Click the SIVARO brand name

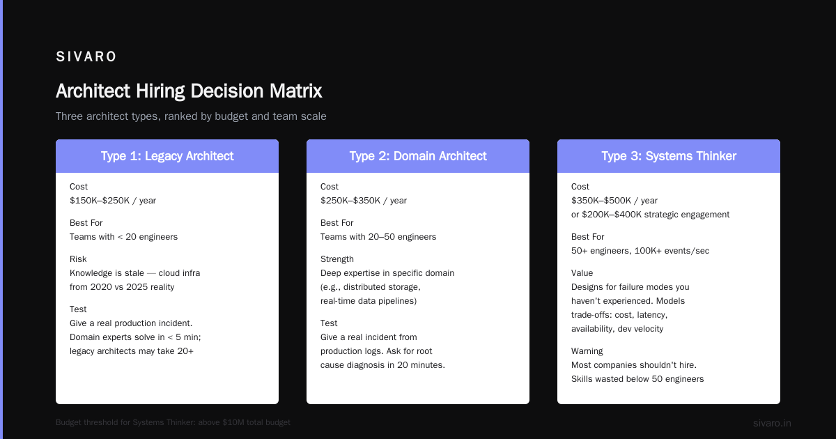[86, 57]
